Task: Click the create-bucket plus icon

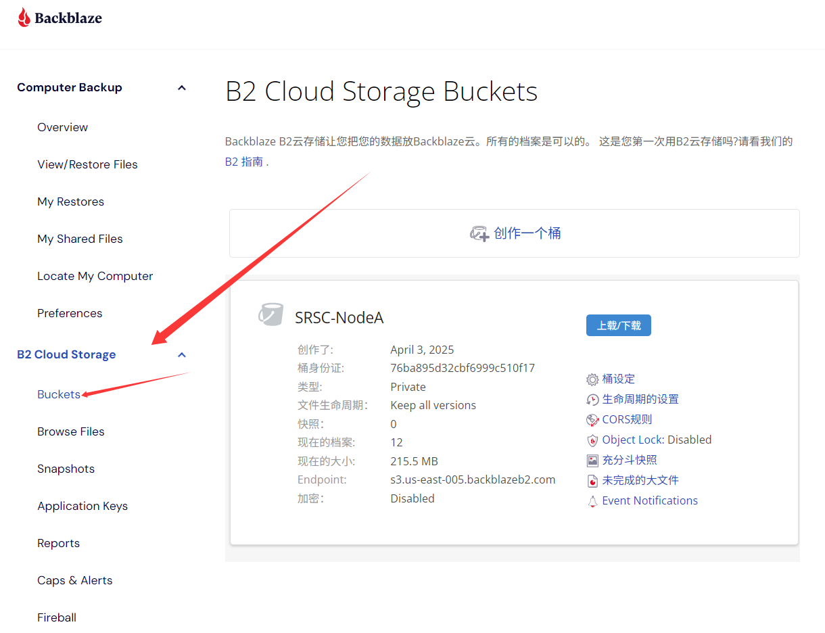Action: coord(479,234)
